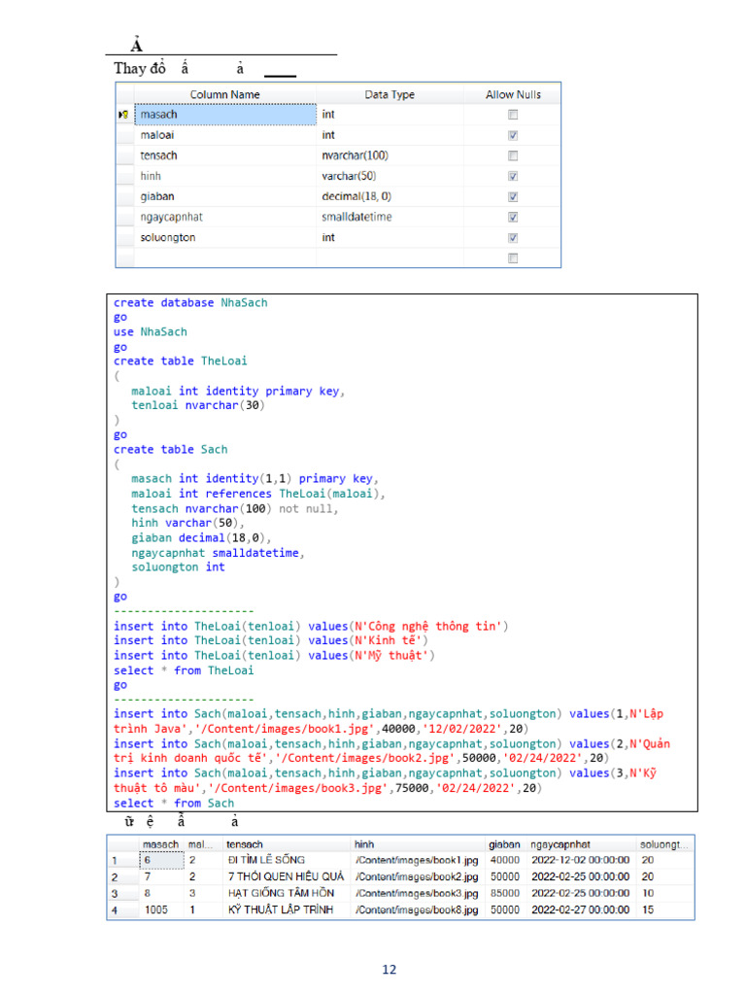The image size is (746, 995).
Task: Select cell 7 THÓI QUEN HIỆU QUẢ
Action: 288,877
